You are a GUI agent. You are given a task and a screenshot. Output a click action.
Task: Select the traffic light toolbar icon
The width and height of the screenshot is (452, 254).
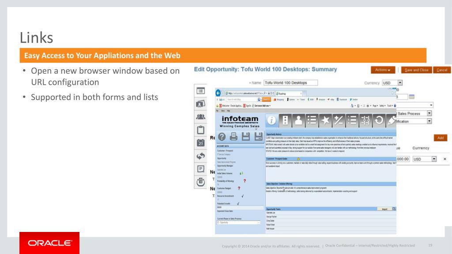[285, 120]
